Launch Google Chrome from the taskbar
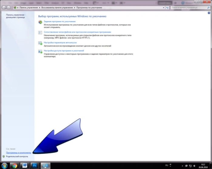Screen dimensions: 212x169 pyautogui.click(x=15, y=166)
